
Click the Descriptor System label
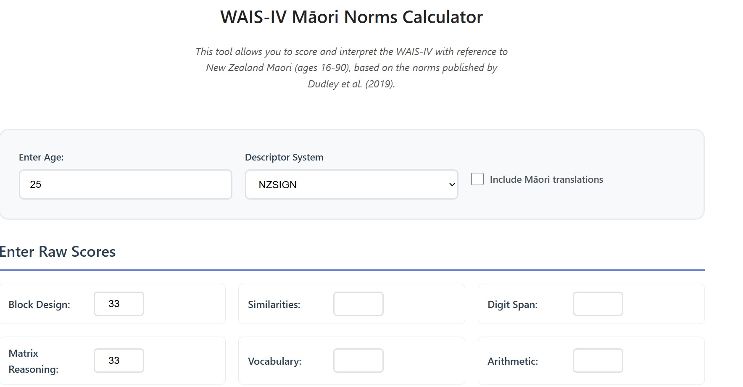[284, 157]
